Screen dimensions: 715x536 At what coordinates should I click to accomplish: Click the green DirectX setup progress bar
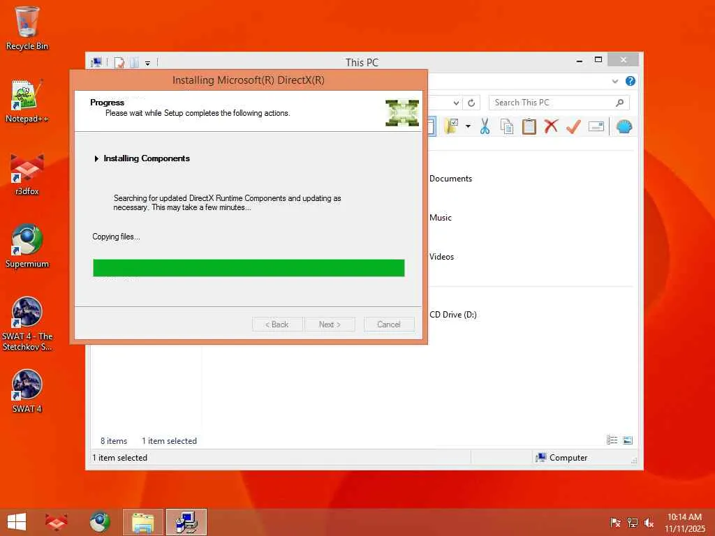[249, 268]
